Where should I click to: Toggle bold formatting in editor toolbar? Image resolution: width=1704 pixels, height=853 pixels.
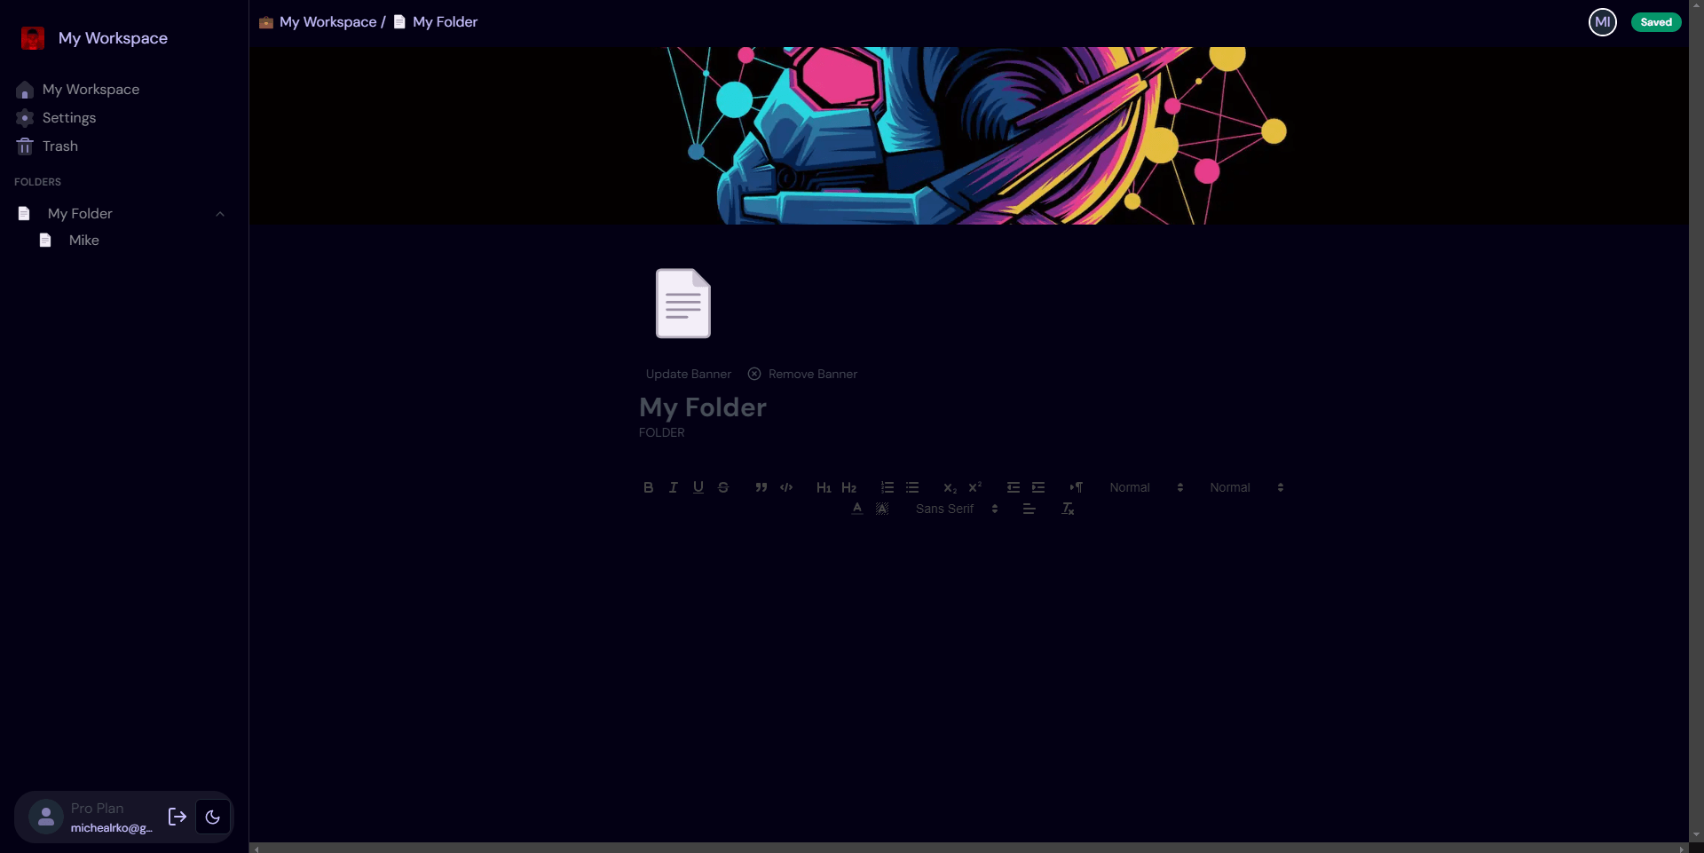648,487
